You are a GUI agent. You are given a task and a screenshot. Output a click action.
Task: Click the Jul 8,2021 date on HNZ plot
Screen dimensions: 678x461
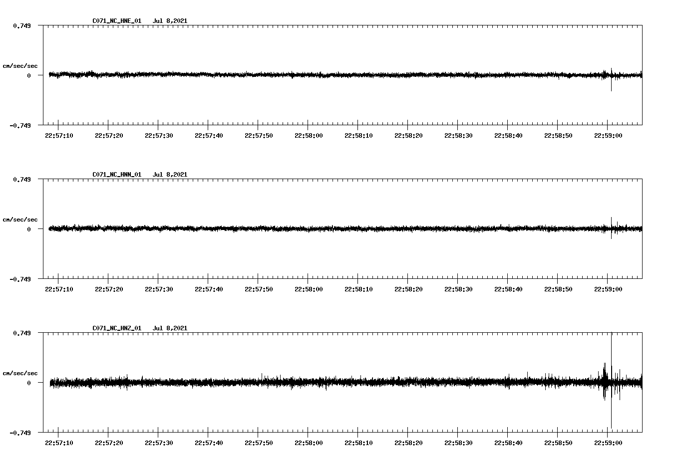[170, 328]
